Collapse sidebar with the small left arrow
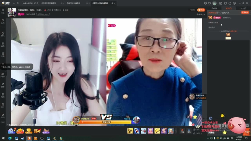The height and width of the screenshot is (141, 251). coord(6,71)
